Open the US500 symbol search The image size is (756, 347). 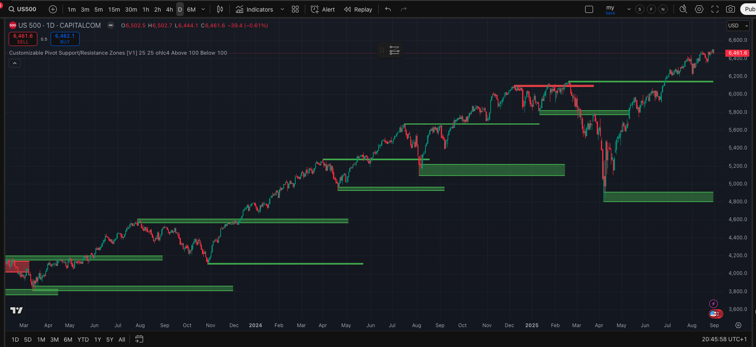pos(23,9)
